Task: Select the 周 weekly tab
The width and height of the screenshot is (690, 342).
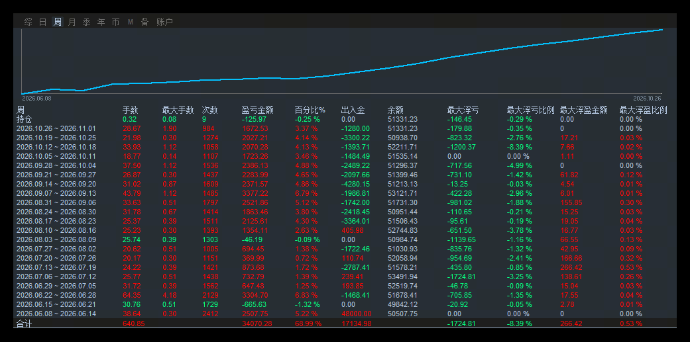Action: pyautogui.click(x=58, y=22)
